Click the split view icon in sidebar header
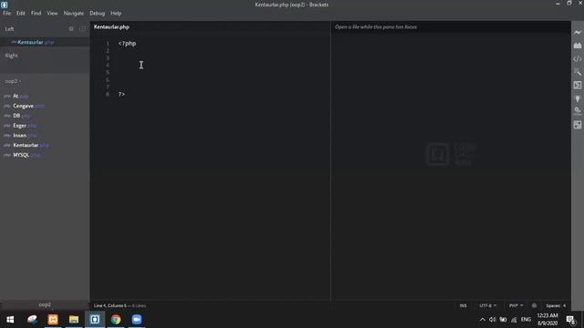 tap(83, 28)
